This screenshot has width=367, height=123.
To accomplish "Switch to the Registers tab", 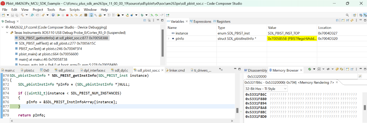I will pos(222,21).
